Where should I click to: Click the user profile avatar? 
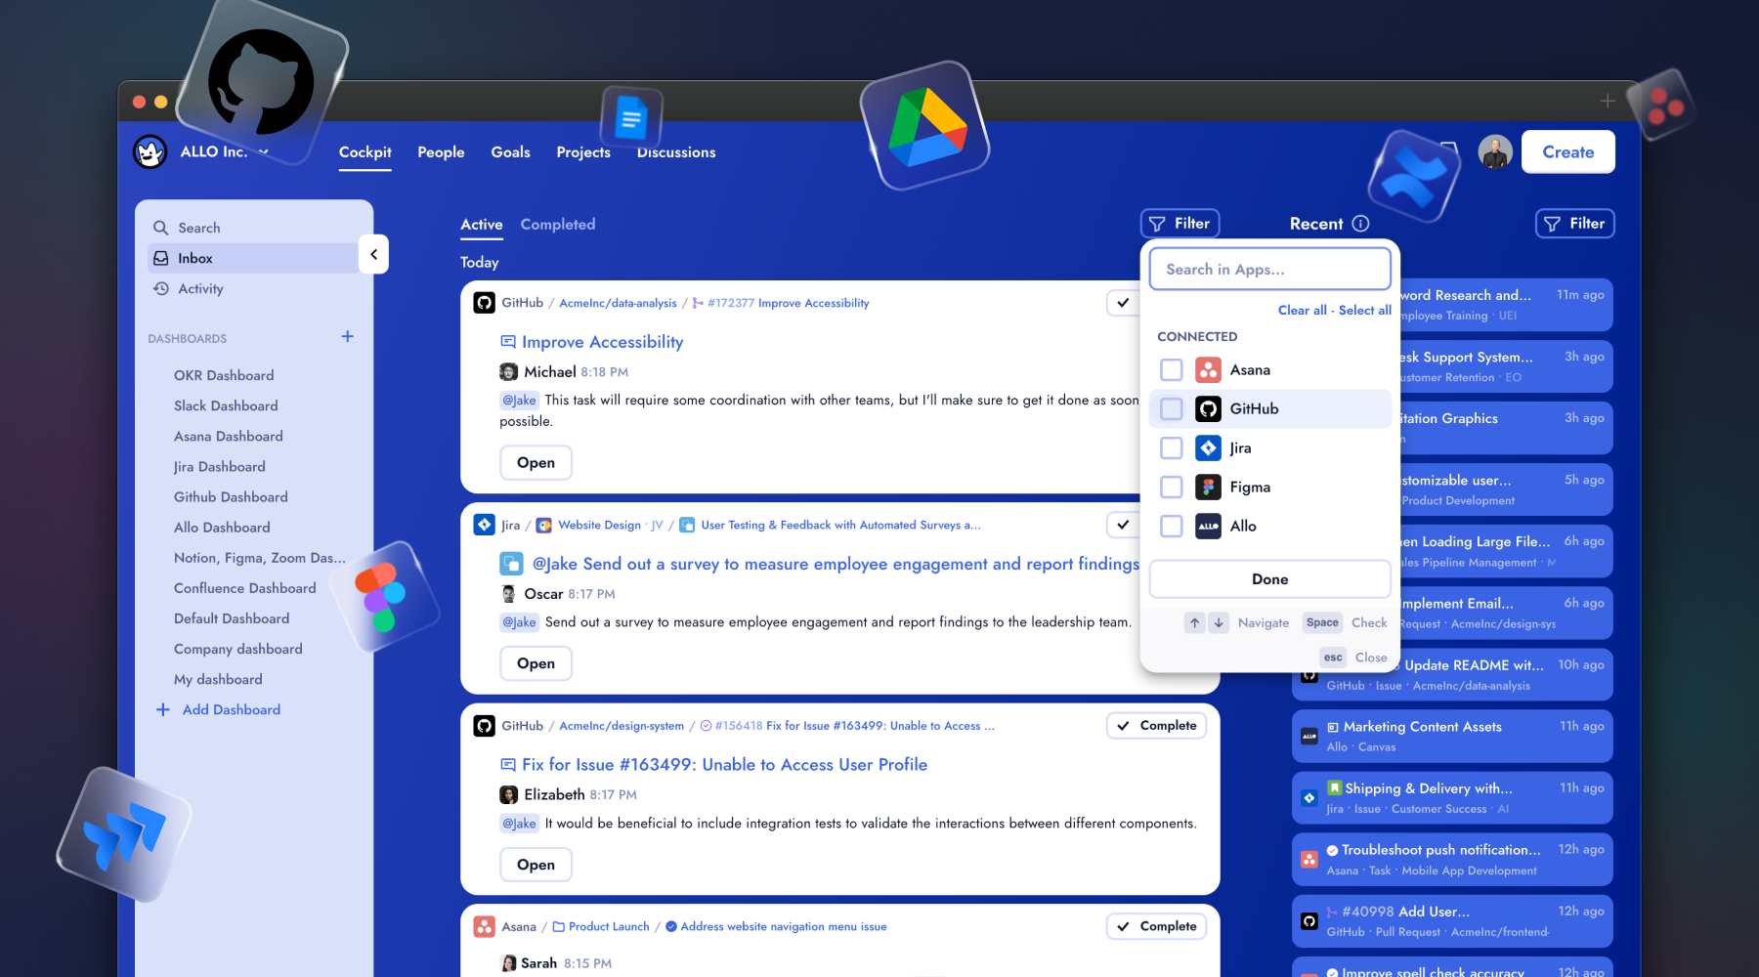pos(1495,151)
